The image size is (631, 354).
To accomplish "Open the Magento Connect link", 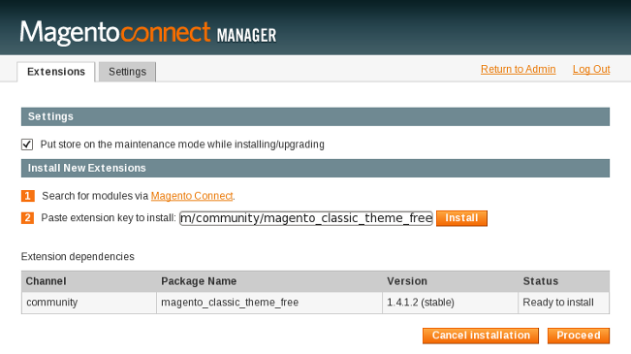I will pos(192,196).
